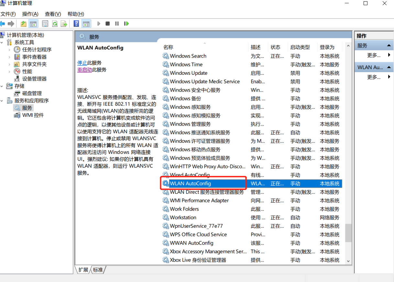The image size is (394, 282).
Task: Refresh the service list with the refresh icon
Action: pos(55,23)
